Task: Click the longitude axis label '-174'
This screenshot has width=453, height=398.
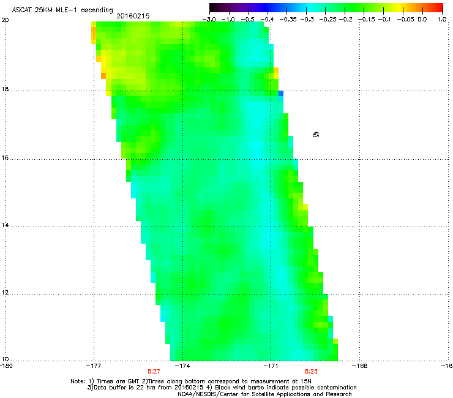Action: click(182, 366)
